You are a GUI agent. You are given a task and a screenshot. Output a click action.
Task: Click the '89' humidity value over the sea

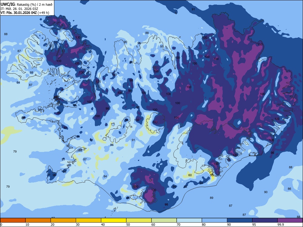pos(211,198)
